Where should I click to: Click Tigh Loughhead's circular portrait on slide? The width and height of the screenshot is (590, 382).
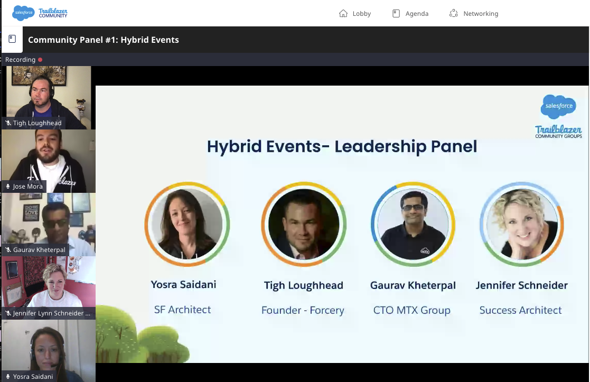pos(304,225)
